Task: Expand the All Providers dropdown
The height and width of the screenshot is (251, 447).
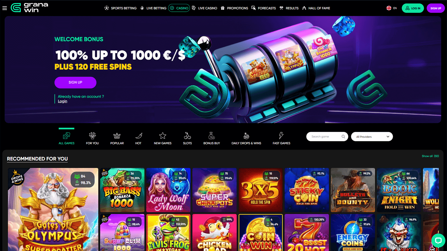Action: point(372,137)
